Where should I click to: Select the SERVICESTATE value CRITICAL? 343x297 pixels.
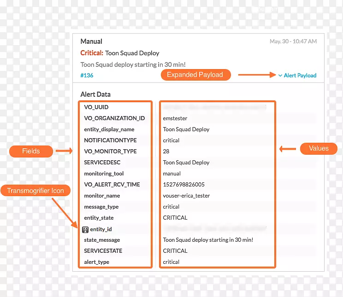[x=175, y=251]
